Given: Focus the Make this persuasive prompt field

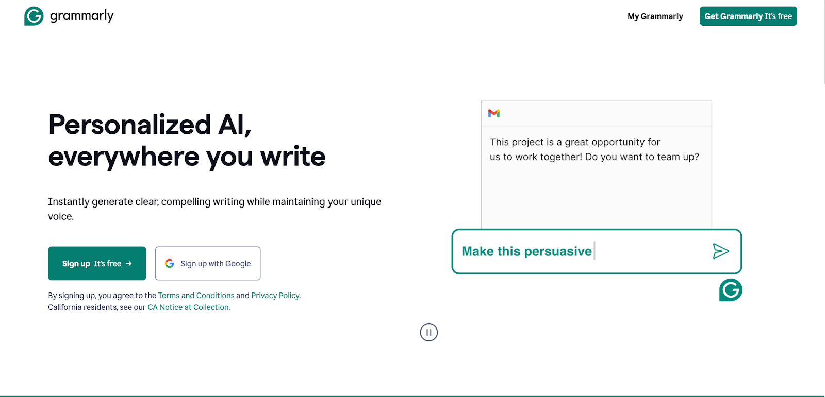Looking at the screenshot, I should tap(567, 251).
